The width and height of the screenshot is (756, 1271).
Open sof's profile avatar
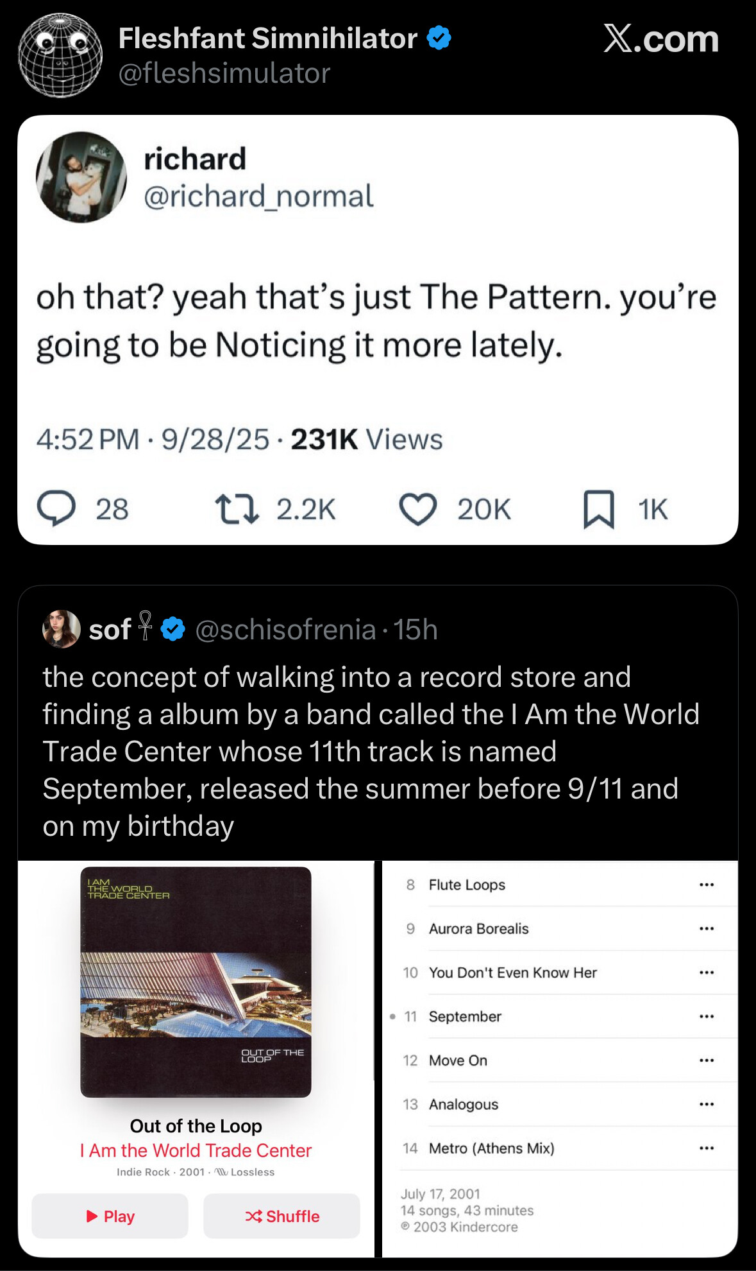(x=61, y=629)
